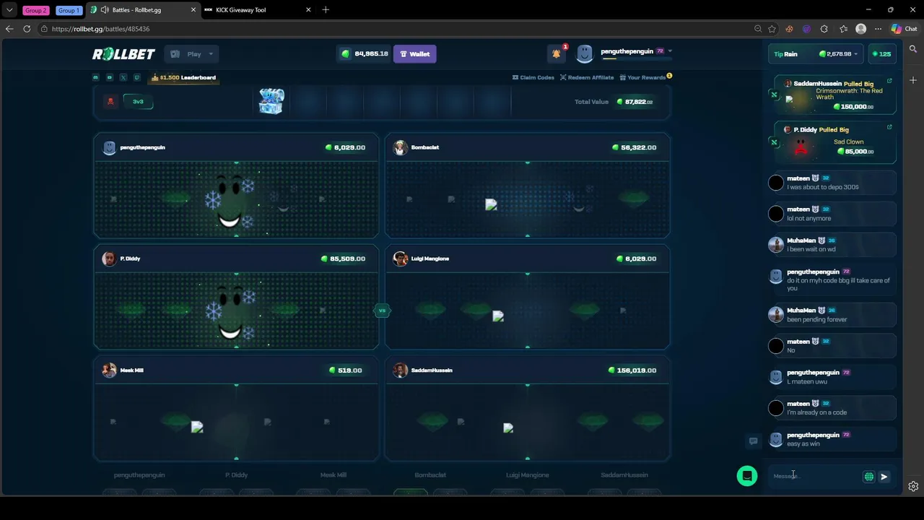The image size is (924, 520).
Task: Add this page to favorites star
Action: (x=772, y=29)
